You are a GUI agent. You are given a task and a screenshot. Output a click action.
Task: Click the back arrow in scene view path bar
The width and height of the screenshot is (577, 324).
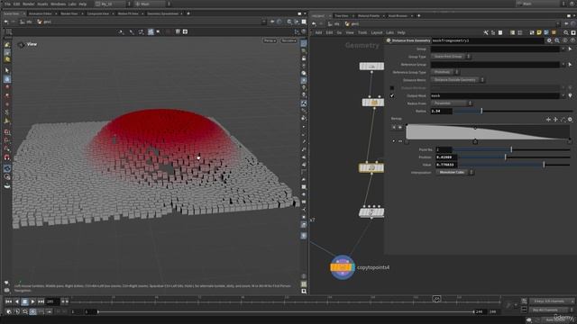(x=6, y=22)
